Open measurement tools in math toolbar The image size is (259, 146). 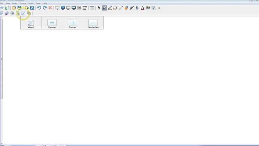coord(13,13)
